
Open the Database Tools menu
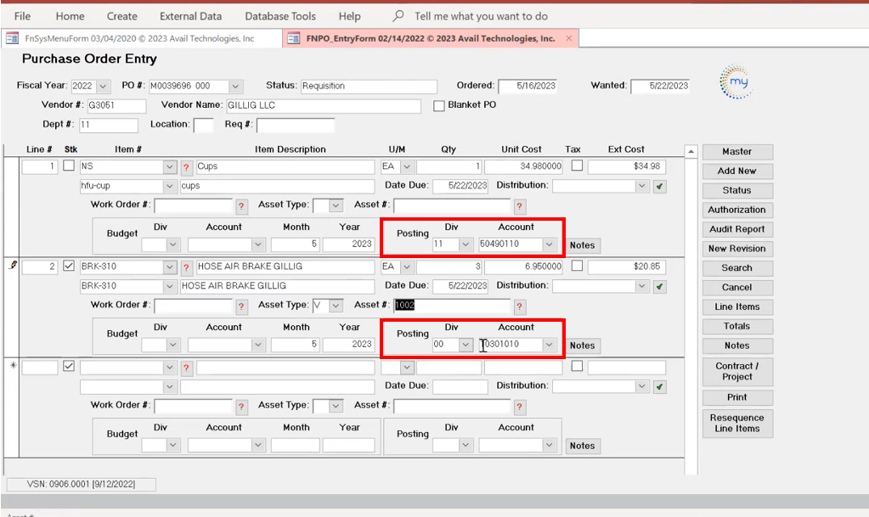pos(279,16)
